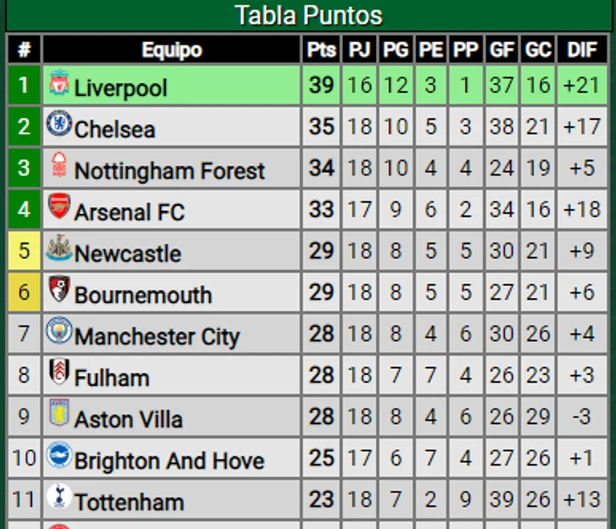
Task: Click the Nottingham Forest crest icon
Action: 59,165
